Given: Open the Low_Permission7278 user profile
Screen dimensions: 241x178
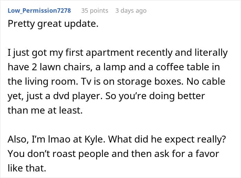Looking at the screenshot, I should click(x=39, y=11).
